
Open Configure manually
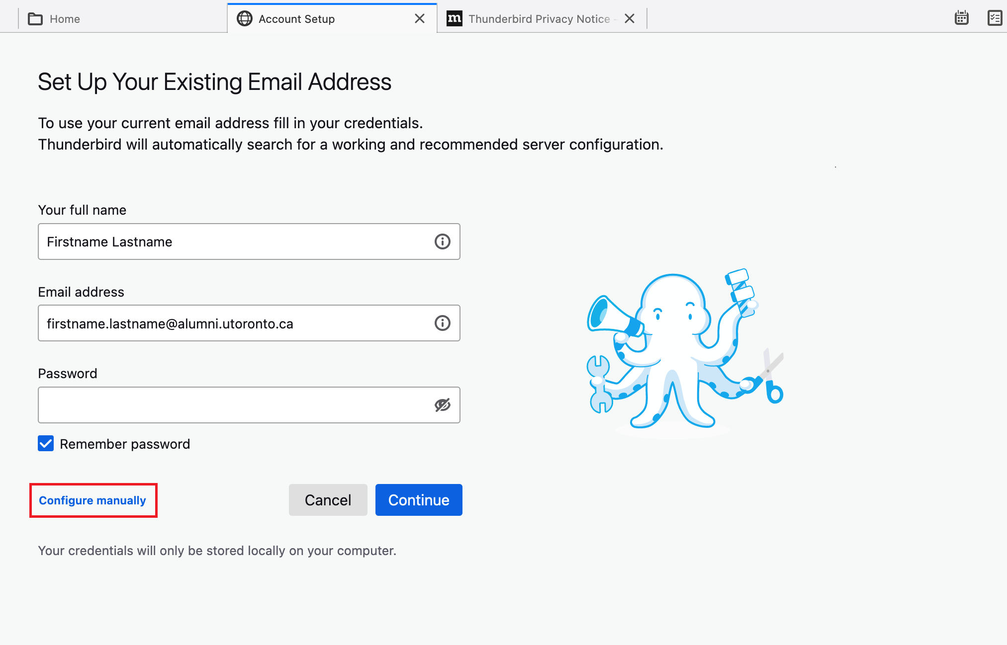pos(92,500)
